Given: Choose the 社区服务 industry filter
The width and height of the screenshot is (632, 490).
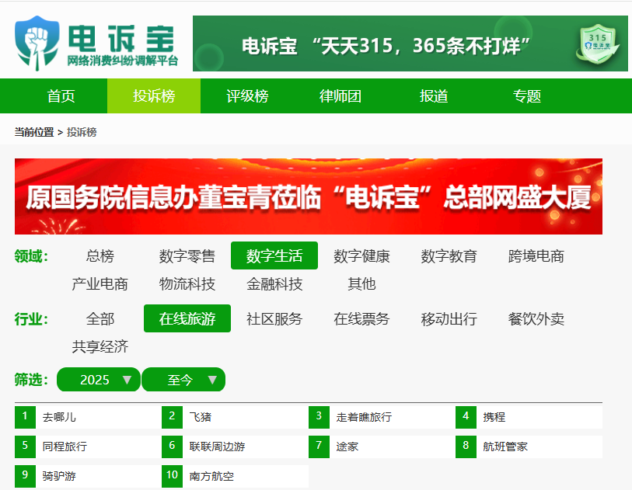Looking at the screenshot, I should (x=274, y=318).
